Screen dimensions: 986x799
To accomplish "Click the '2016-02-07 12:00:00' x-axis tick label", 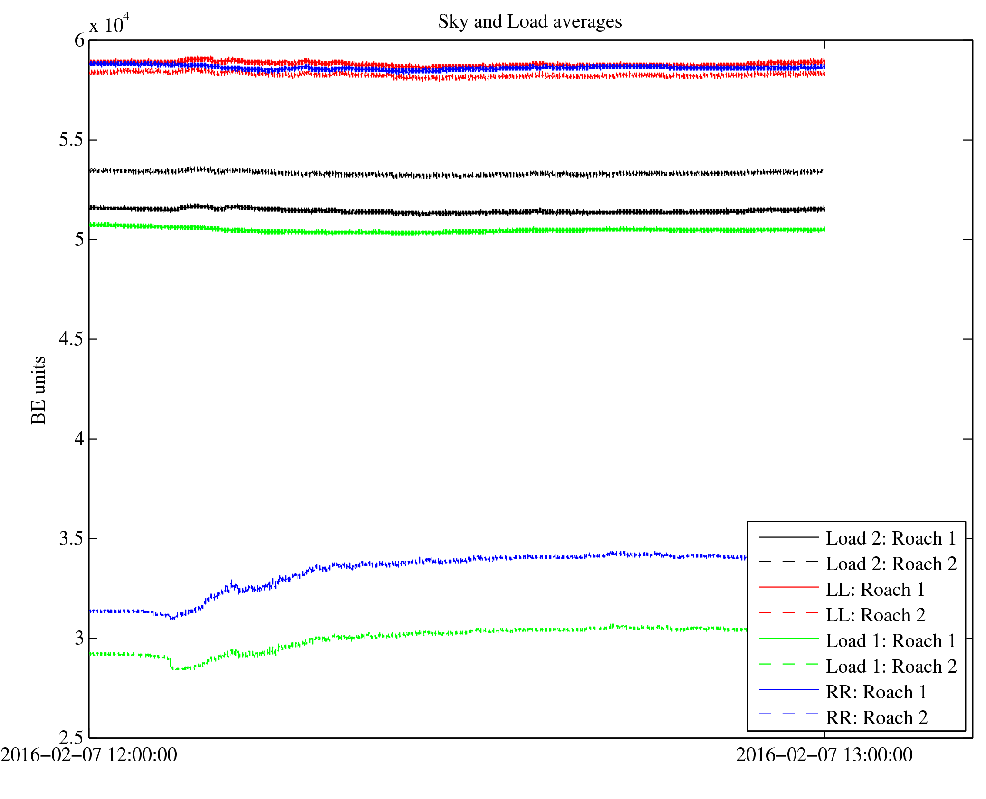I will point(89,755).
